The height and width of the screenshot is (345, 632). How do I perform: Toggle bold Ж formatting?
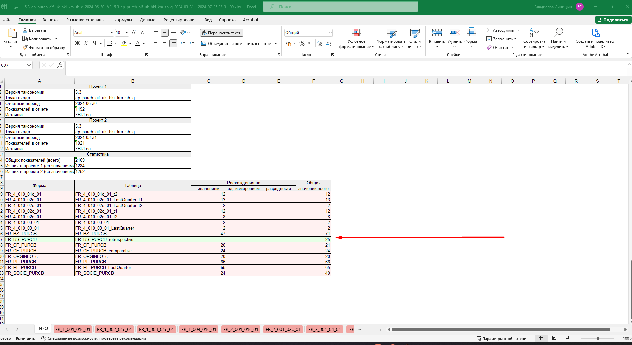pyautogui.click(x=77, y=43)
